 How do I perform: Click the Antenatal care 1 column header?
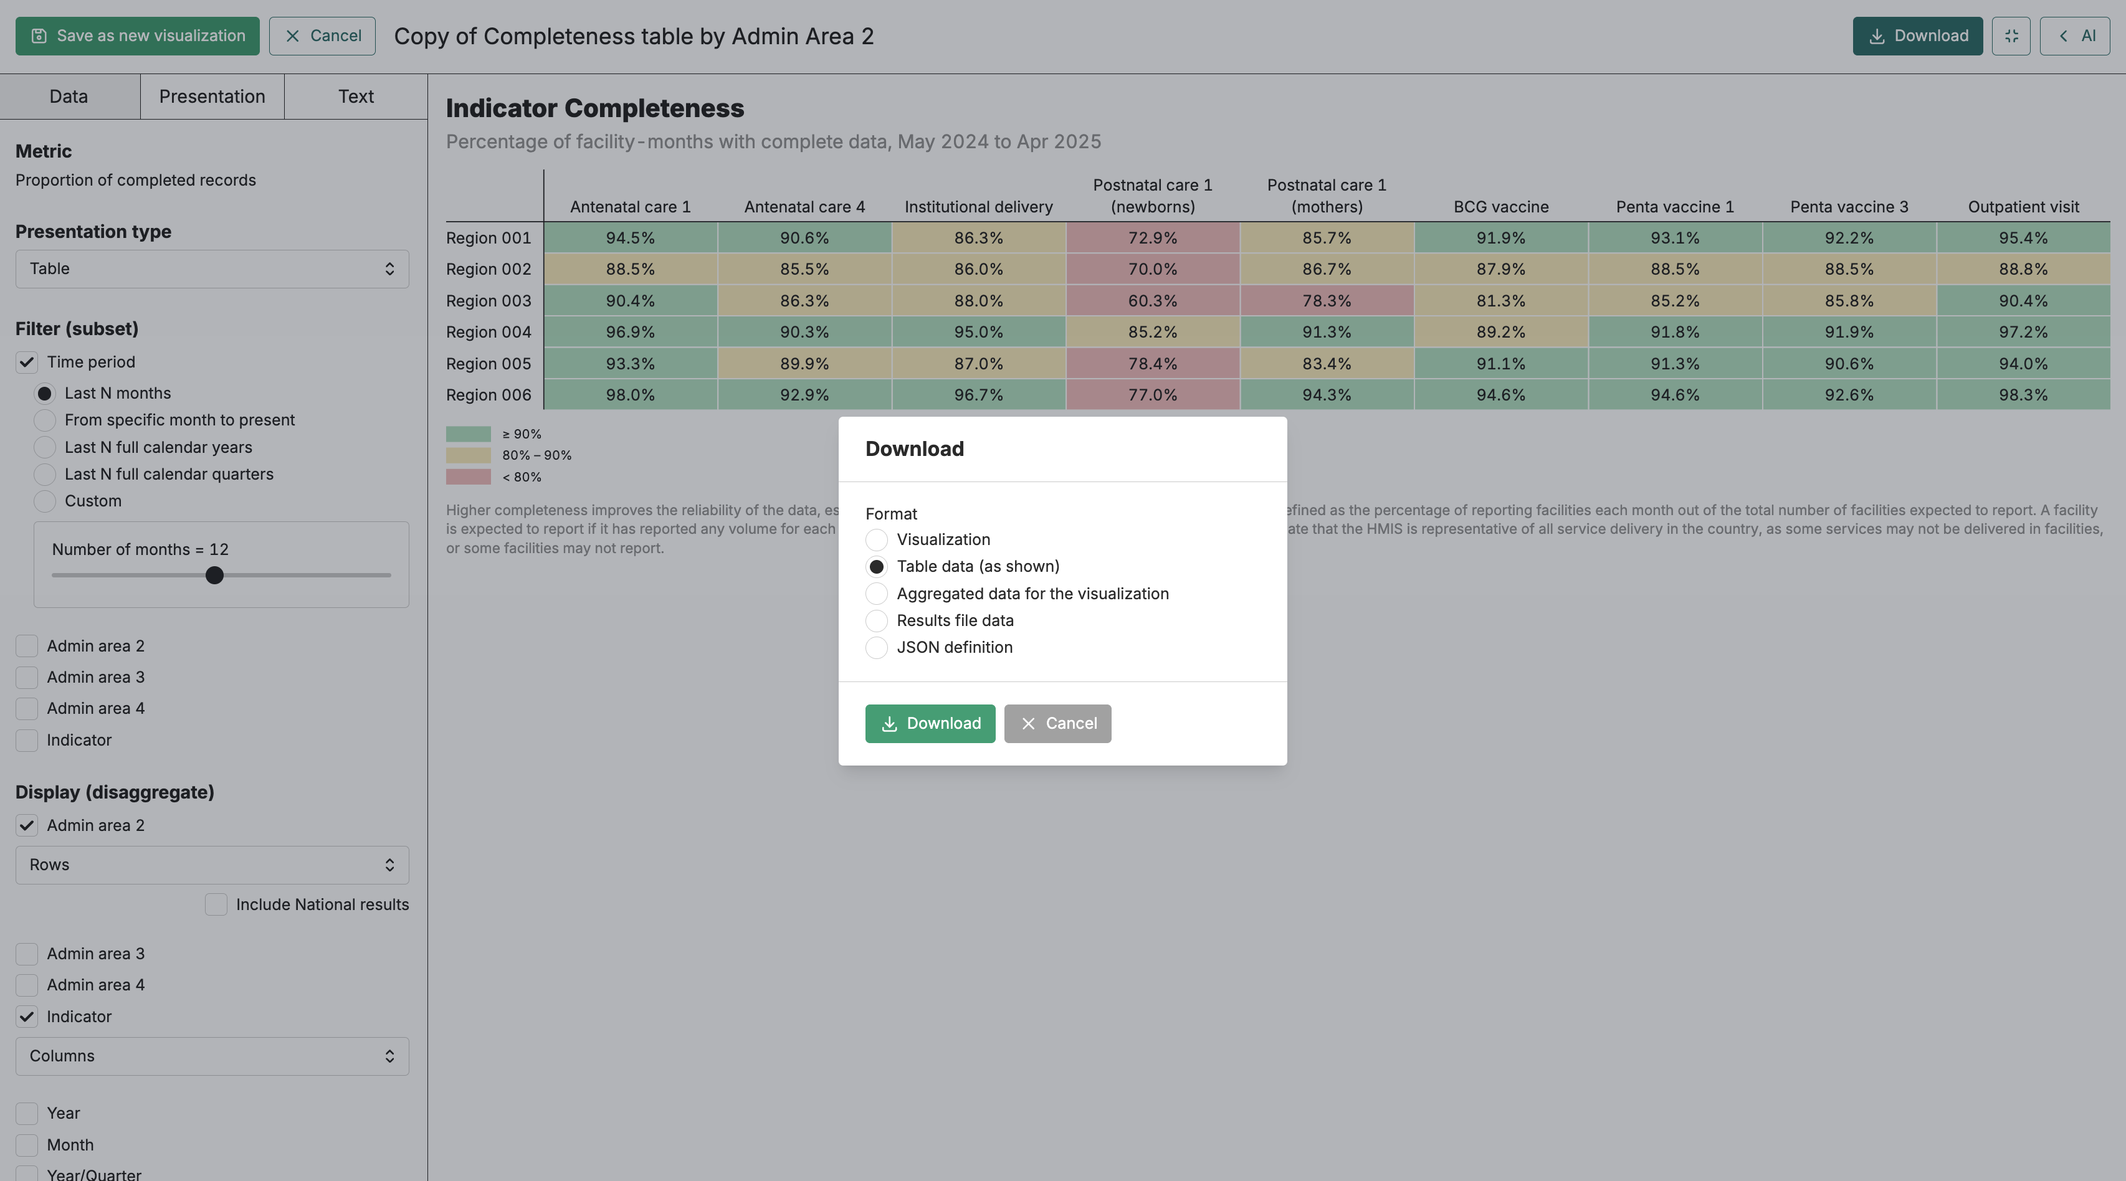[x=630, y=207]
